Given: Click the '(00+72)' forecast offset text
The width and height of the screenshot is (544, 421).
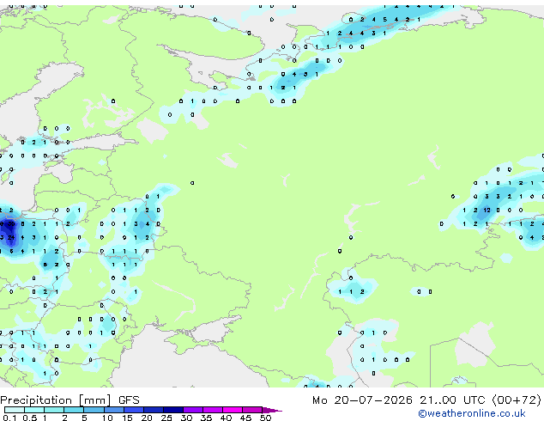Looking at the screenshot, I should click(517, 400).
